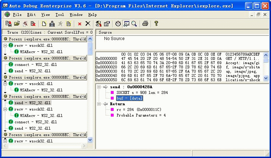Collapse the first recv - wsock32.dll node
Viewport: 271px width, 158px height.
[x=5, y=45]
